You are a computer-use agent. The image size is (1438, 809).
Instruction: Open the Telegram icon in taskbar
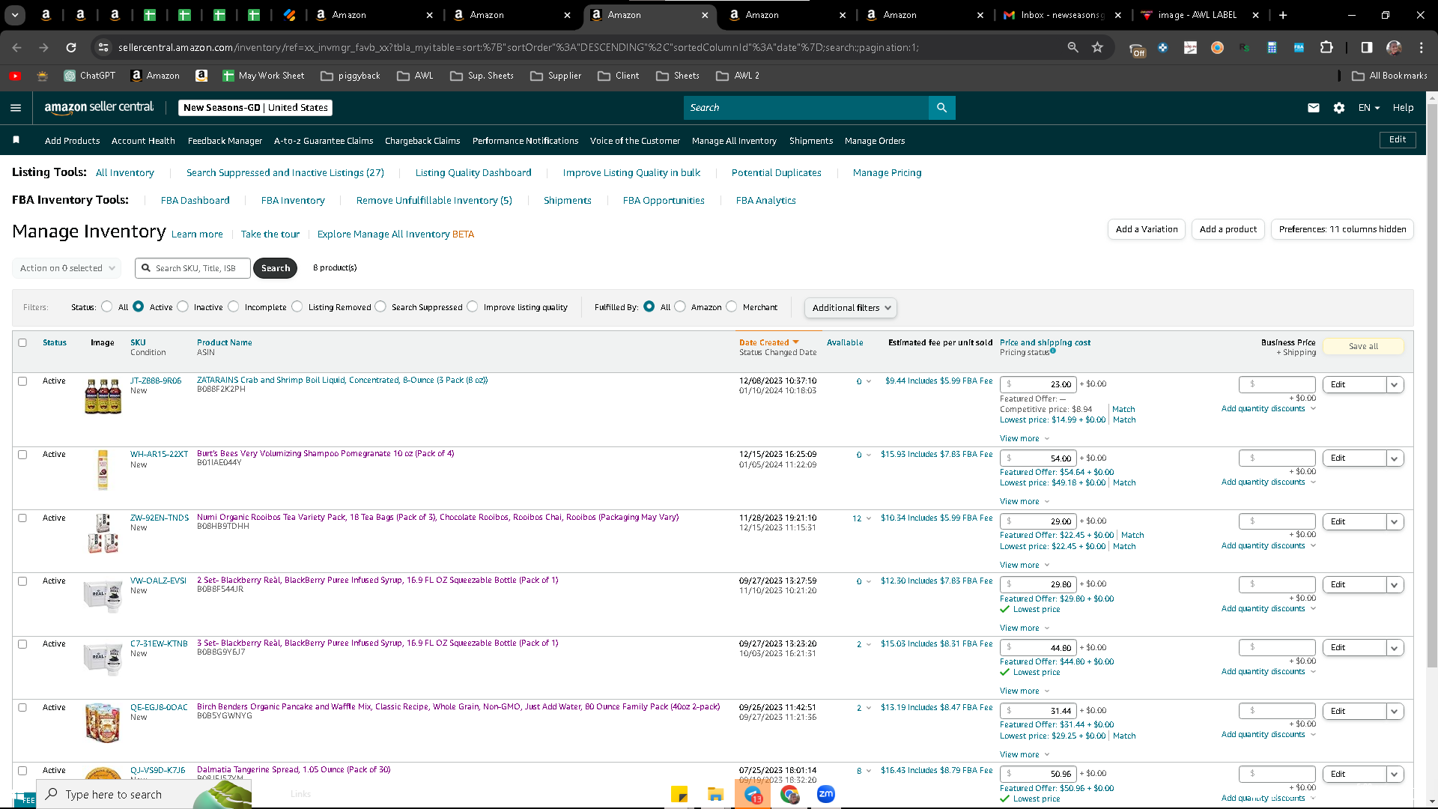pyautogui.click(x=753, y=794)
